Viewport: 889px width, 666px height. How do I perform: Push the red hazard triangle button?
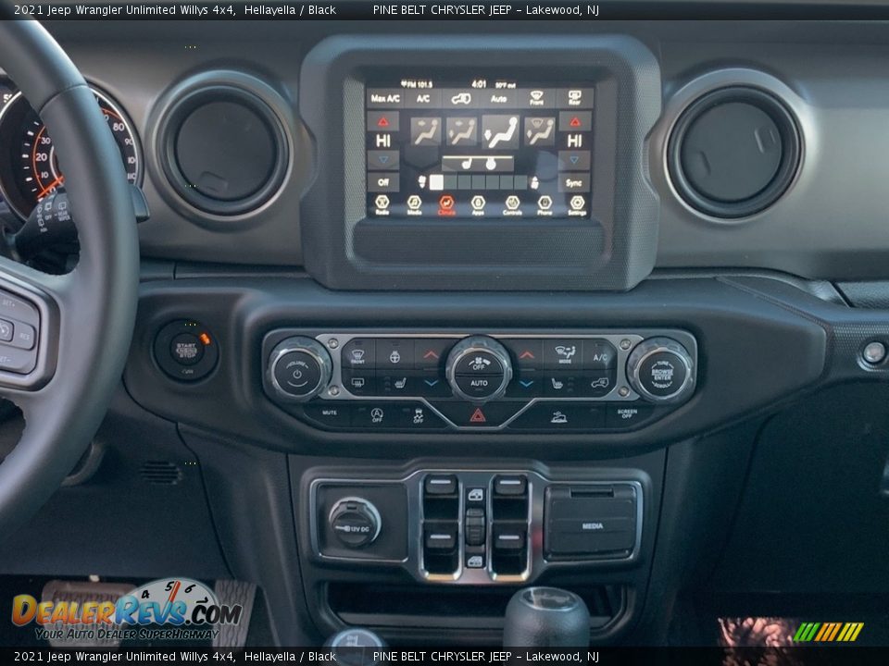478,416
